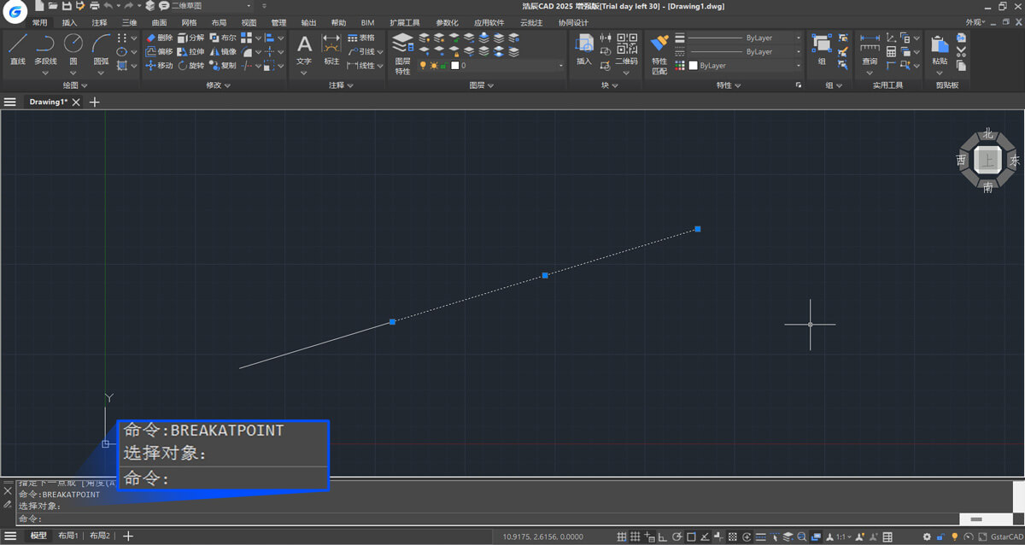Toggle Object Snap in status bar
This screenshot has width=1025, height=545.
tap(691, 536)
